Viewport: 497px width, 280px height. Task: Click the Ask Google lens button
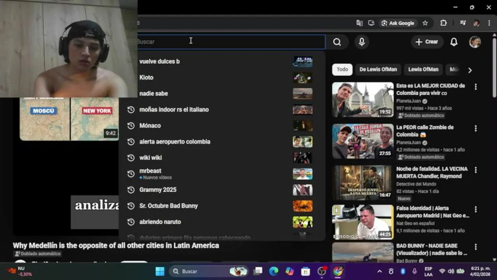(398, 23)
